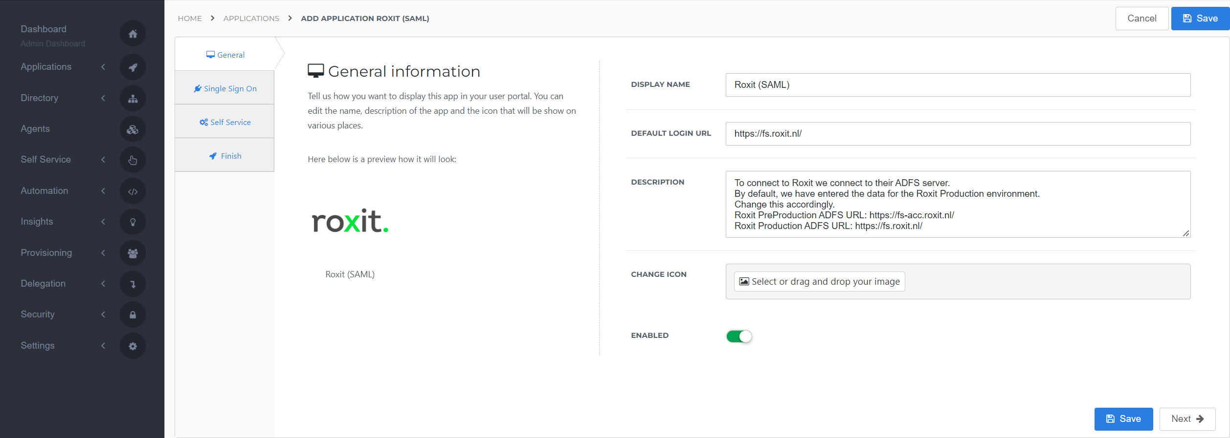This screenshot has width=1230, height=438.
Task: Click the Cancel button
Action: coord(1142,19)
